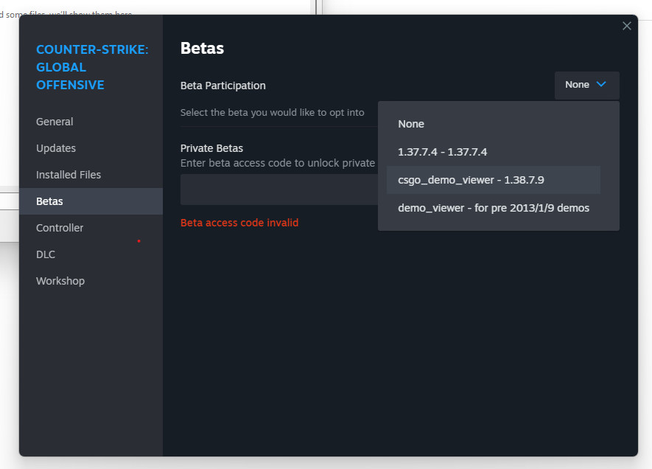Go to the Installed Files section
Viewport: 652px width, 469px height.
coord(69,175)
